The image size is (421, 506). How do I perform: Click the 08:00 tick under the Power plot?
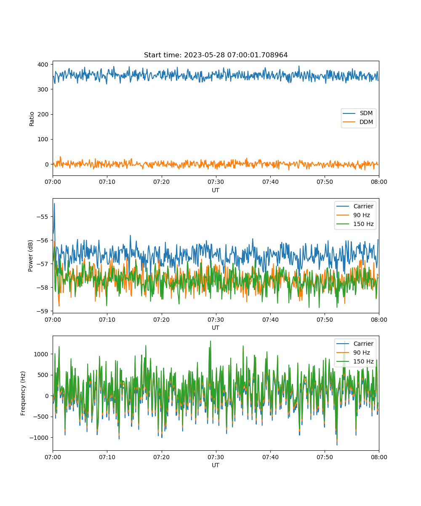[x=379, y=319]
